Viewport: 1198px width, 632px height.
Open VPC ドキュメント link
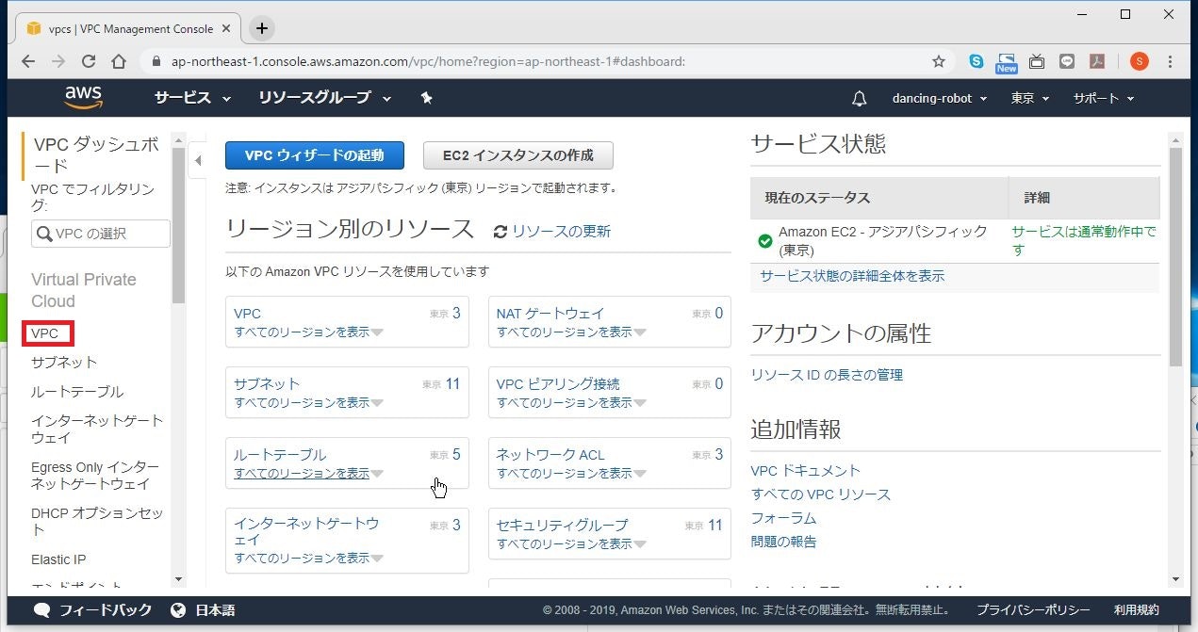[x=806, y=470]
